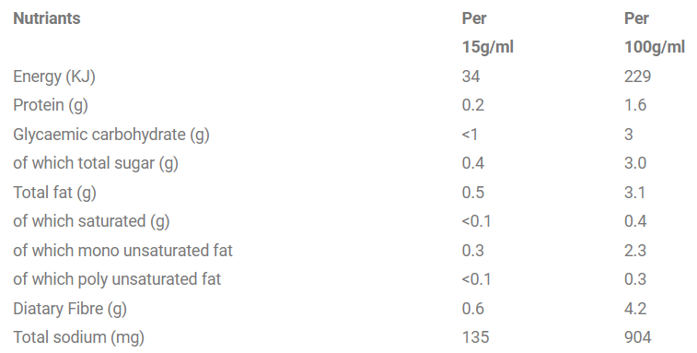Screen dimensions: 697x353
Task: Click the energy value 34
Action: (x=470, y=76)
